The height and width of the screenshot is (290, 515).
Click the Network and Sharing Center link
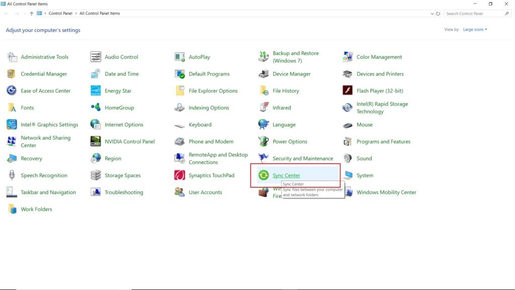click(x=46, y=141)
